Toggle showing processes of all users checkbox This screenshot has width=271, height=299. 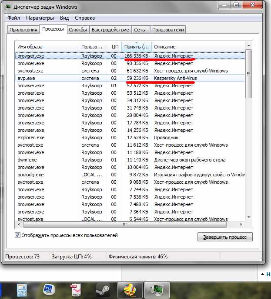17,235
